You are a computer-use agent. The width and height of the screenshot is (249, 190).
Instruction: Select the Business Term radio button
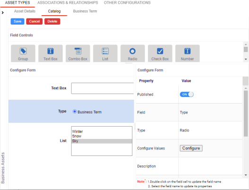(75, 112)
